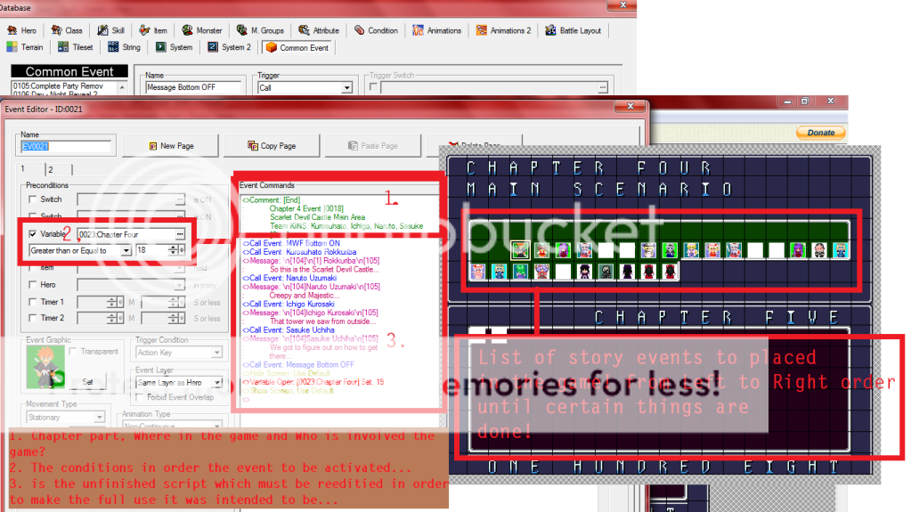Uncheck the Variable precondition checkbox
The image size is (911, 512).
click(x=33, y=234)
